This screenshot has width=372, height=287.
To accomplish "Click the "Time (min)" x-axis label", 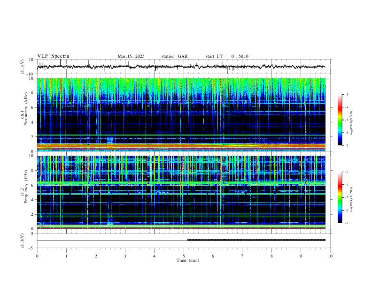I will pos(188,260).
